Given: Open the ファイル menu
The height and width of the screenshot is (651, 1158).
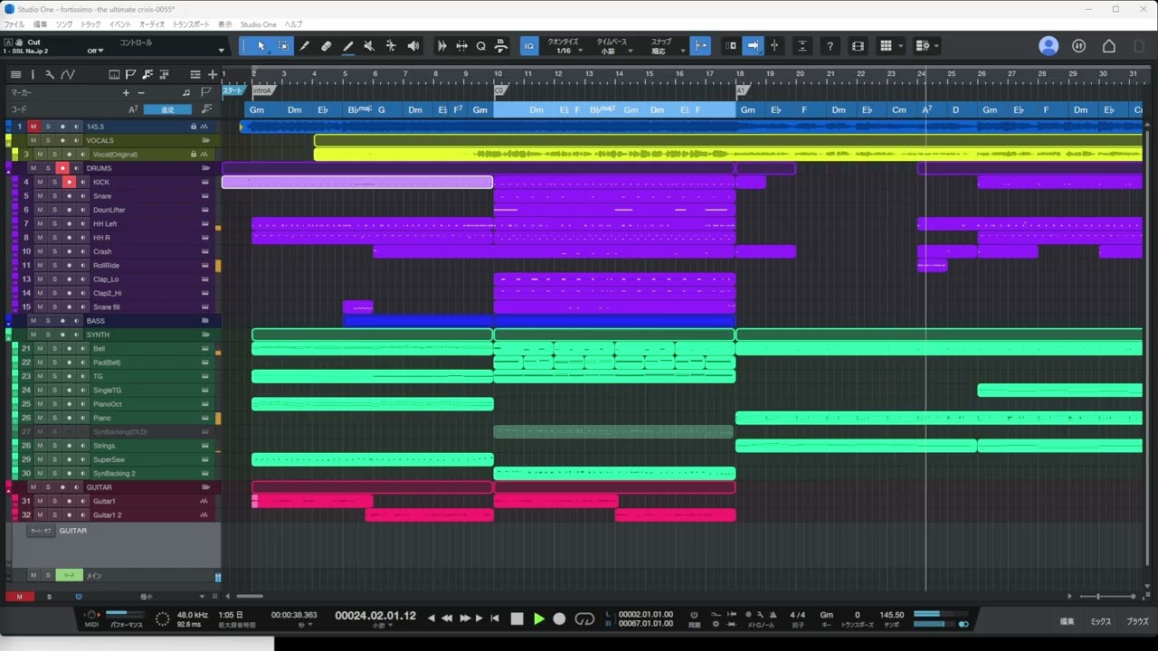Looking at the screenshot, I should click(x=14, y=24).
